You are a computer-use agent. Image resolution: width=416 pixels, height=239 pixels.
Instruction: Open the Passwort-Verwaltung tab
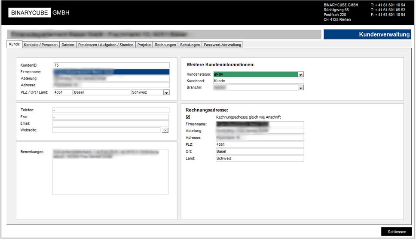[223, 45]
